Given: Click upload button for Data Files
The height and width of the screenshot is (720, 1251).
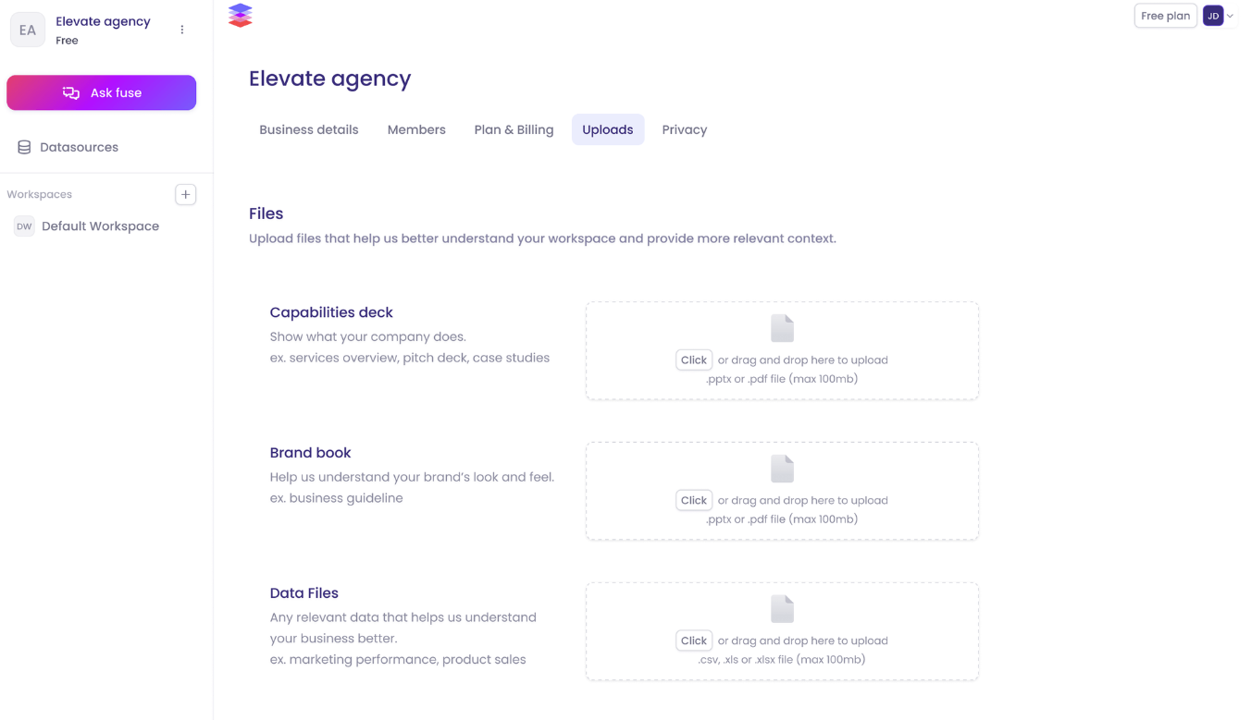Looking at the screenshot, I should [x=694, y=641].
